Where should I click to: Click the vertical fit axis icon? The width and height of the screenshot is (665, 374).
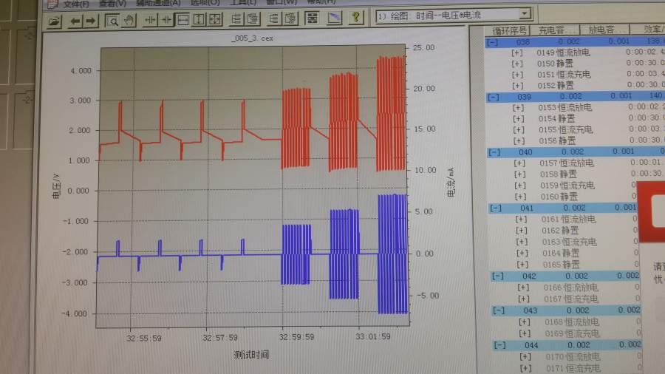tap(199, 19)
